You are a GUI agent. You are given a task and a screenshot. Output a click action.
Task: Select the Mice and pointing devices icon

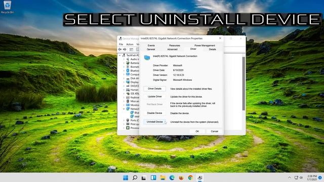[x=128, y=101]
